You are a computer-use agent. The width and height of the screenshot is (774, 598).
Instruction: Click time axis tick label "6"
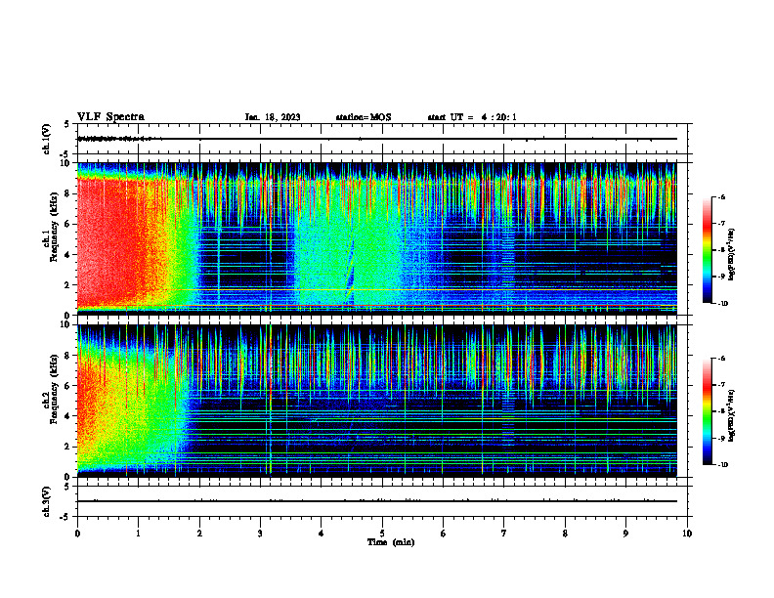(x=444, y=534)
